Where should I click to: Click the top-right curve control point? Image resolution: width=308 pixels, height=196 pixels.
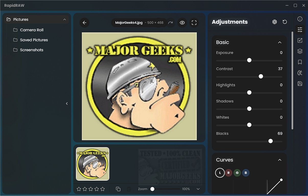[x=281, y=180]
